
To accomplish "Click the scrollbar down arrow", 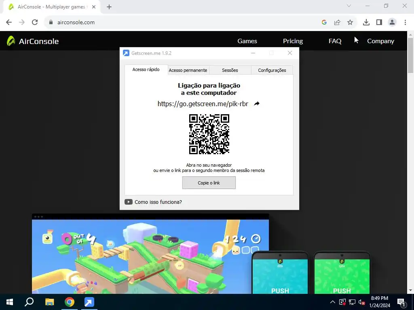I will click(410, 291).
